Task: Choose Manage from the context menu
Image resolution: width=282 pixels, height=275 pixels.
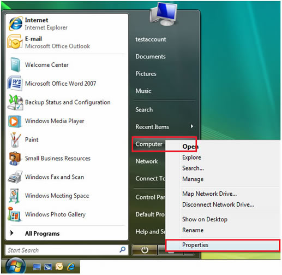Action: 193,179
